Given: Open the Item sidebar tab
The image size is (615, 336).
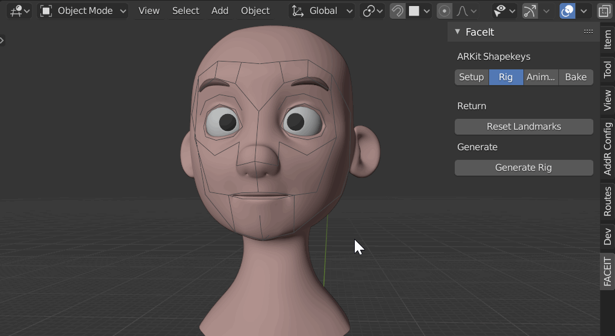Looking at the screenshot, I should [608, 39].
